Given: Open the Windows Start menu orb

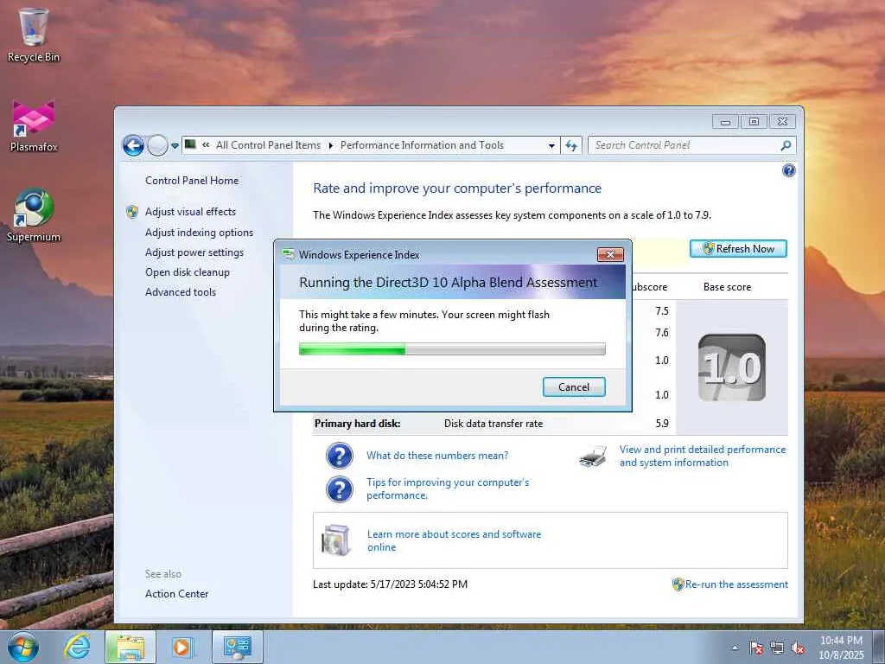Looking at the screenshot, I should point(22,647).
